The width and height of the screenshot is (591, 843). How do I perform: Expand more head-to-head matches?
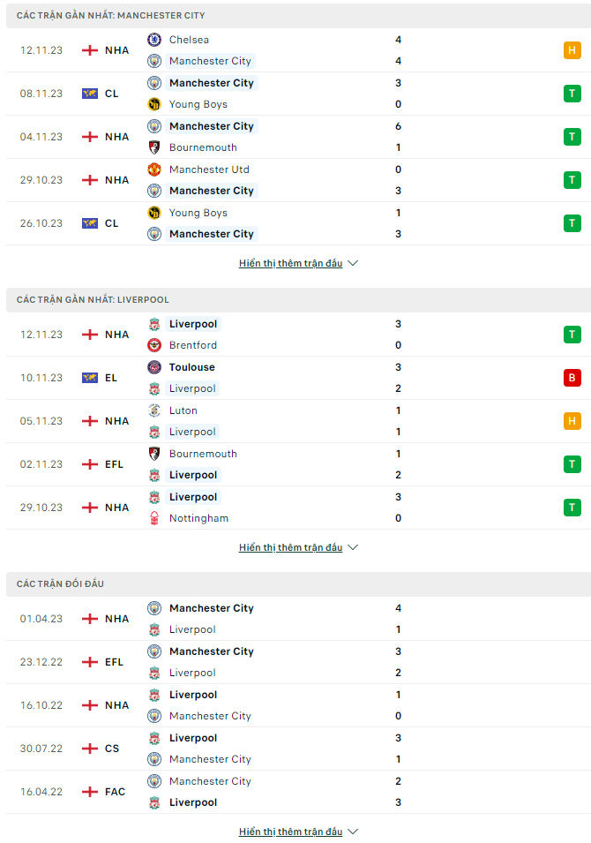tap(298, 832)
